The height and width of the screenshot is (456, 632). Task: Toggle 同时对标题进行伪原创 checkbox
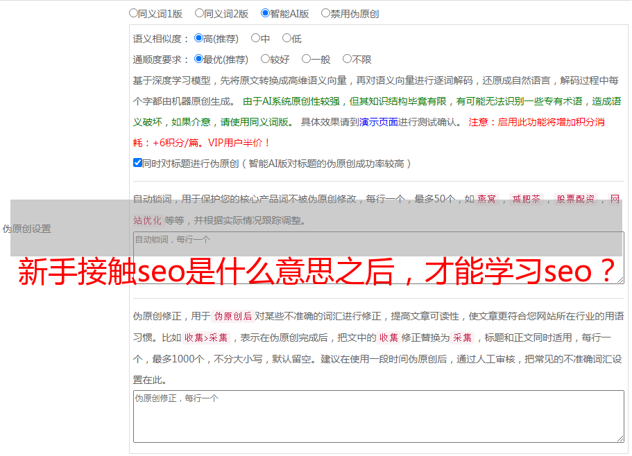[137, 163]
